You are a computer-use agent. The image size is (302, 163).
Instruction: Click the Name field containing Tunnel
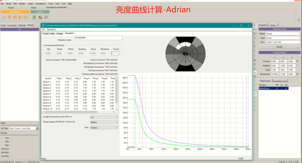283,34
